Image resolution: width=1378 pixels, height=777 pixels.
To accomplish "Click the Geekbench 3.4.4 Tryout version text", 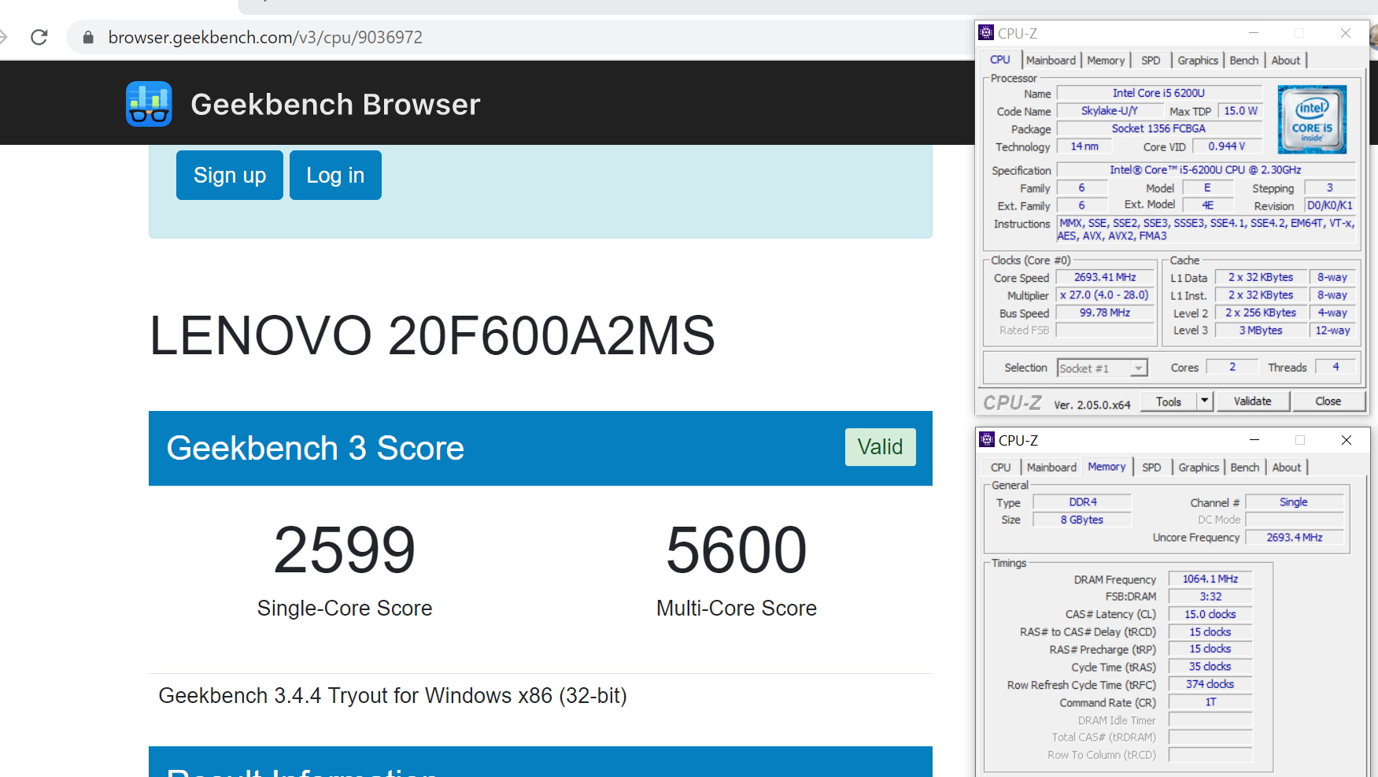I will [393, 696].
